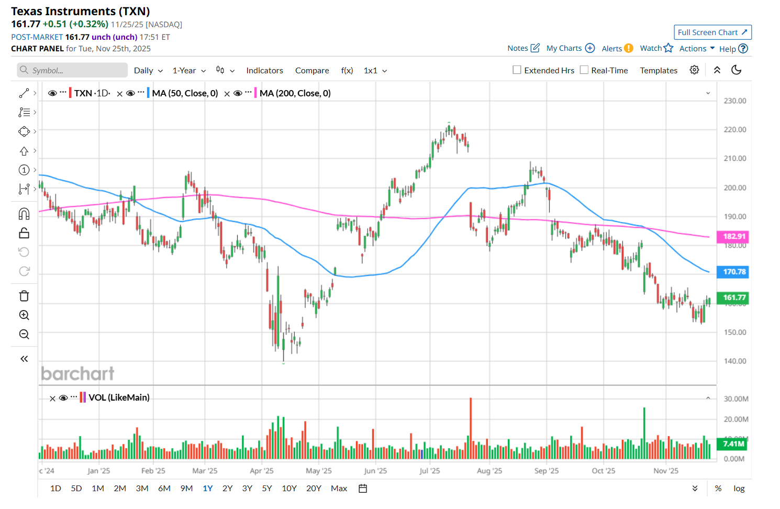Tick the Real-Time checkbox
The image size is (780, 509).
pyautogui.click(x=584, y=70)
